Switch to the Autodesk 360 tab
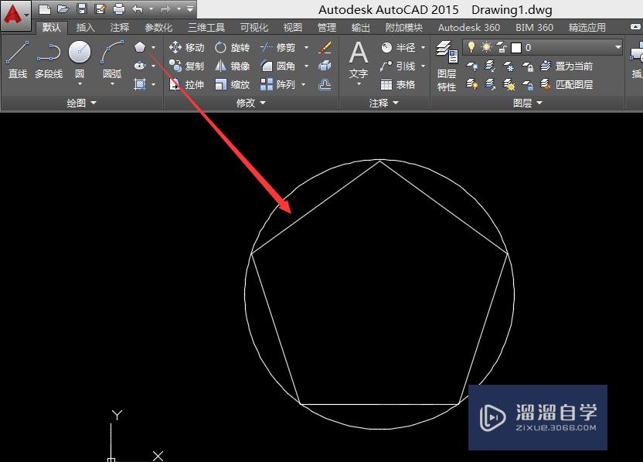The width and height of the screenshot is (643, 462). (x=468, y=28)
